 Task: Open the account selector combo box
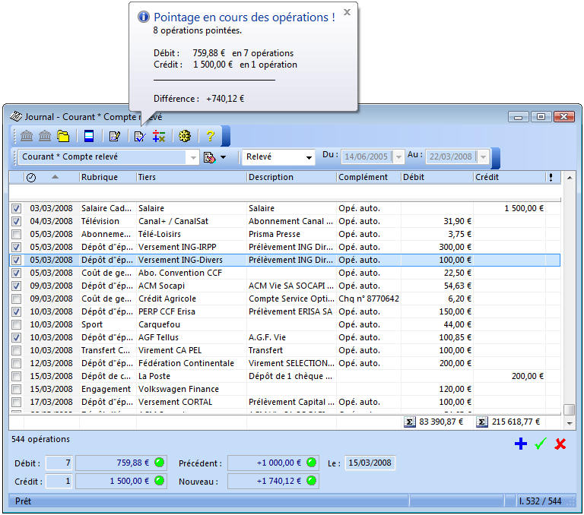point(192,157)
